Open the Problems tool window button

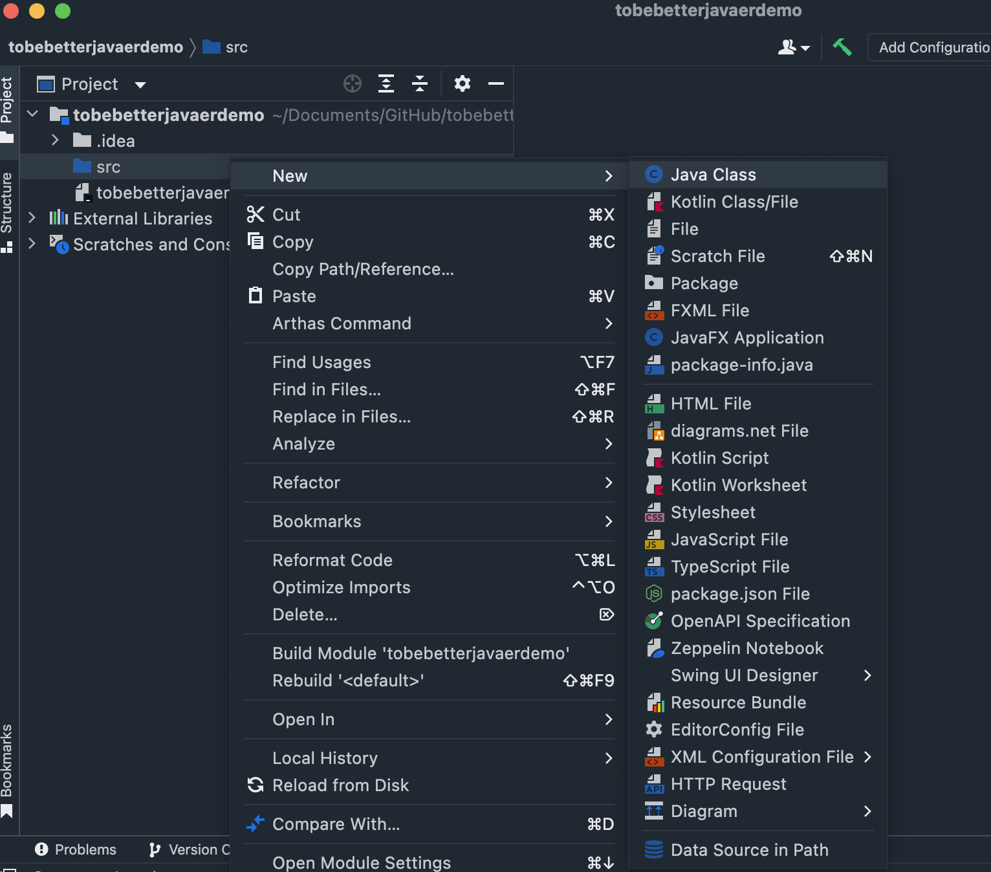[76, 849]
